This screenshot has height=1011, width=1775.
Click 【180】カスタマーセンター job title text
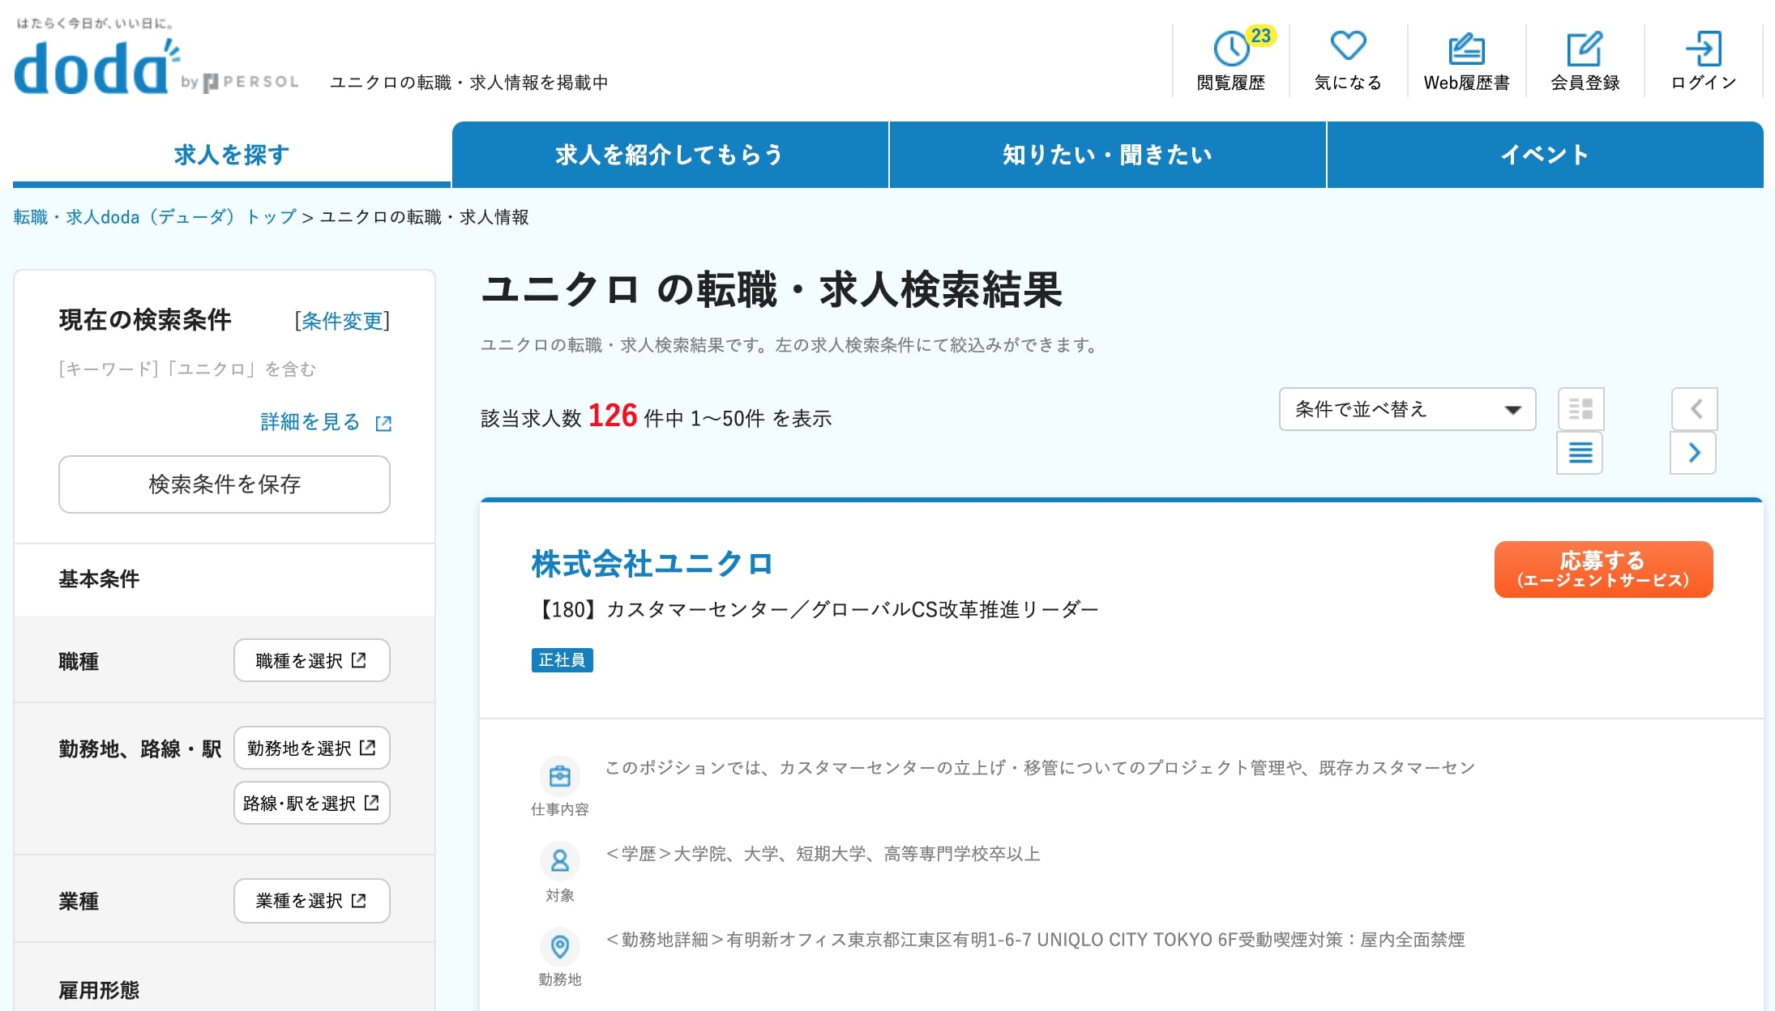[815, 609]
